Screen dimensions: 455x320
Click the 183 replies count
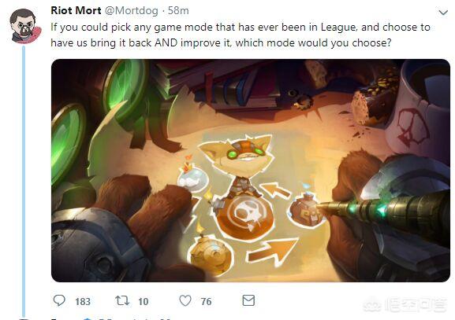[x=83, y=301]
